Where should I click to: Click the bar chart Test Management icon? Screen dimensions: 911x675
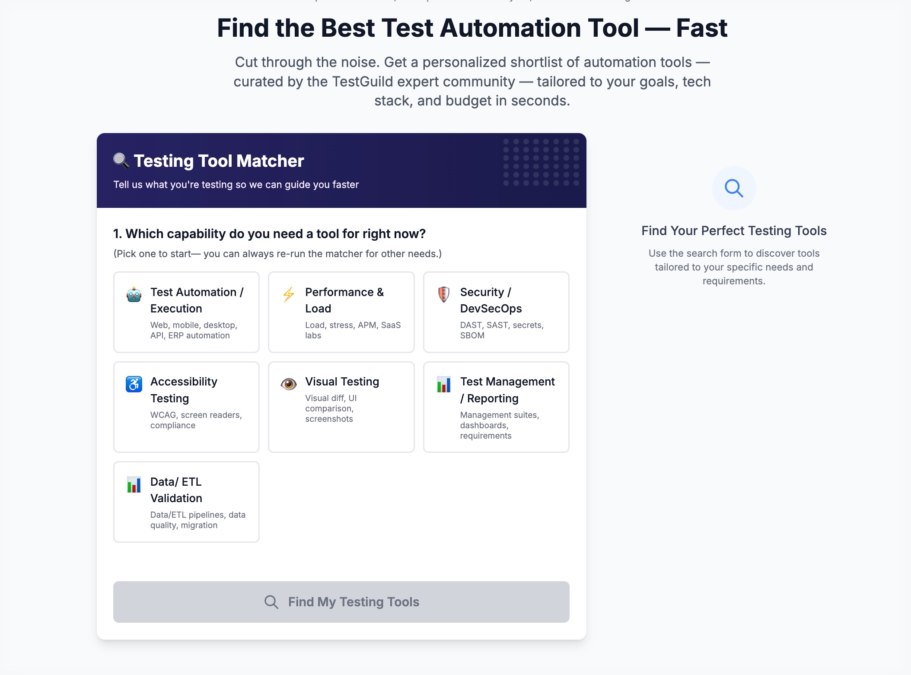pos(444,384)
